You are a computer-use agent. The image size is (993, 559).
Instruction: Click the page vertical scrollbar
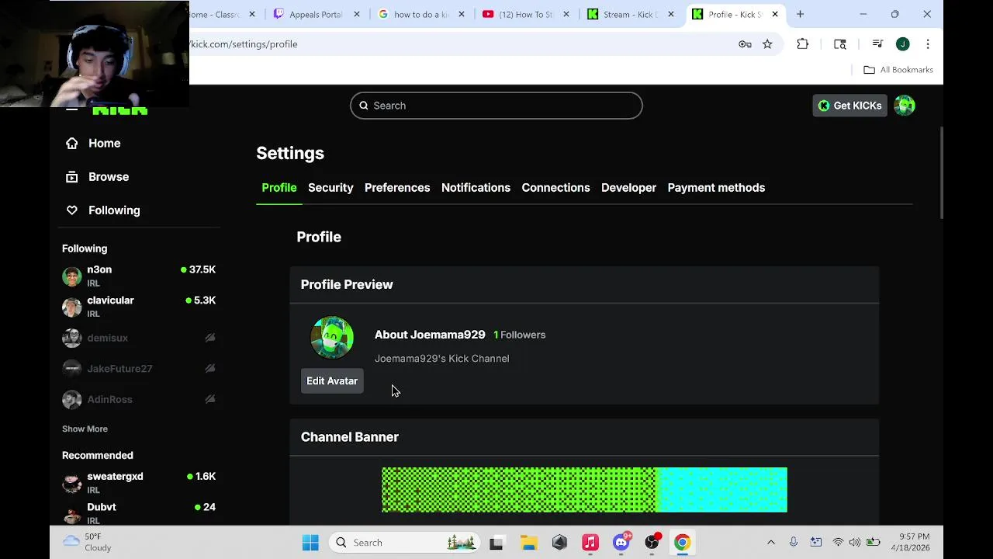[941, 172]
